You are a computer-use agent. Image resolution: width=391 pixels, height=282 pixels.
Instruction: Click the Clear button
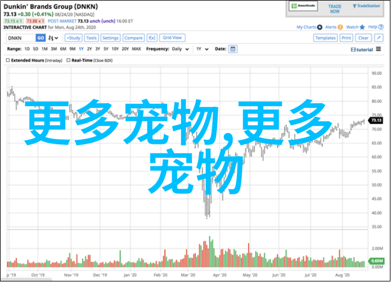tap(363, 38)
